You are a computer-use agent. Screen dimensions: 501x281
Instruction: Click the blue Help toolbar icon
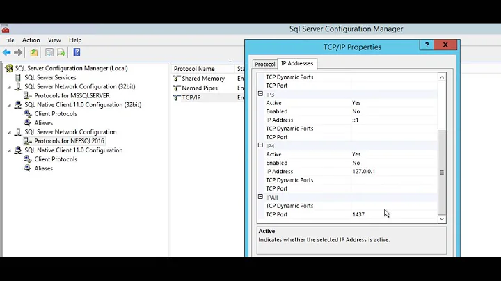click(x=77, y=52)
